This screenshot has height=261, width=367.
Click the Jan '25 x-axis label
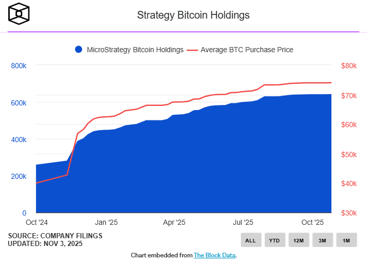click(x=107, y=222)
